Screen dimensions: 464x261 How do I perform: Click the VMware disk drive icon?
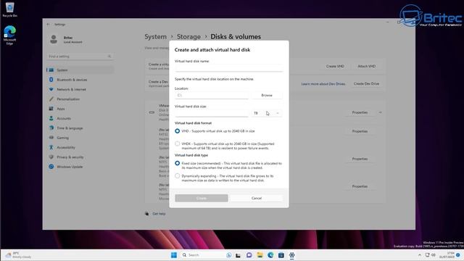click(152, 112)
